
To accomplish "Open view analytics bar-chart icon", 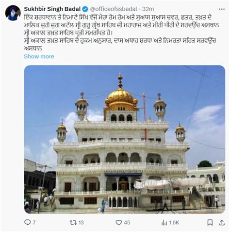I will [164, 223].
